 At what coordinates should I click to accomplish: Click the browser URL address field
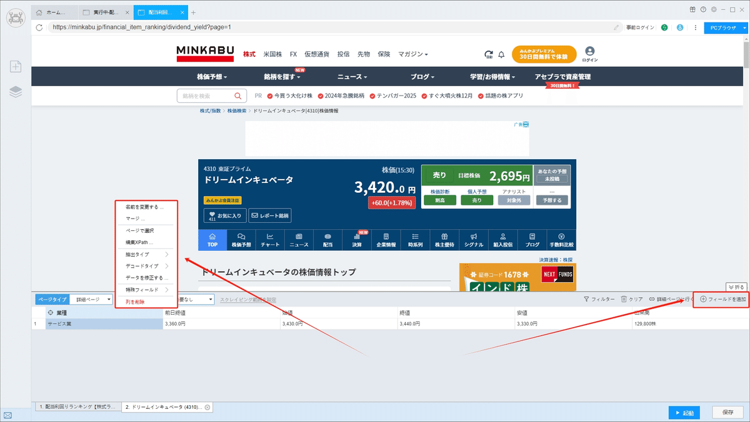point(331,27)
